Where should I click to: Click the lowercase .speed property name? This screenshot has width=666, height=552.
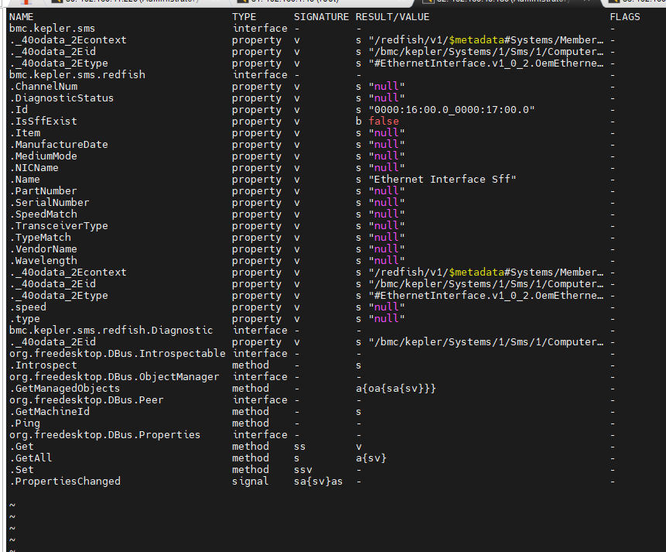(28, 307)
